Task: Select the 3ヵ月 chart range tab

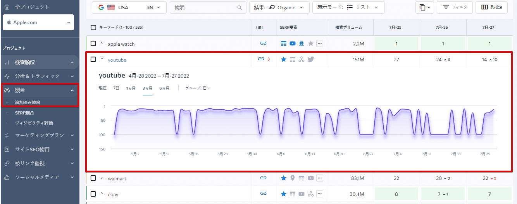Action: tap(147, 88)
